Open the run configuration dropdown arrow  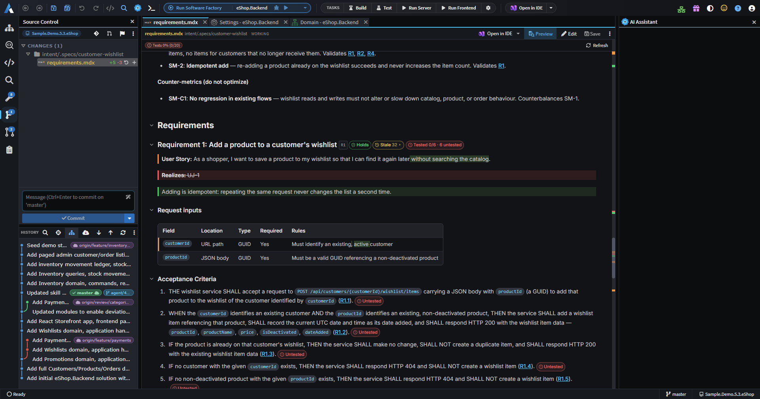click(305, 8)
